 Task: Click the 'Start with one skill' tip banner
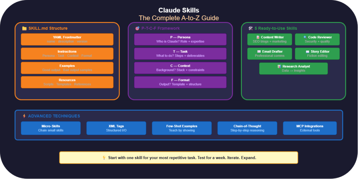[179, 158]
